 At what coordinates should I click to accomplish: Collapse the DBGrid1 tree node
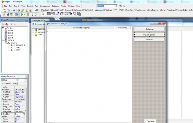pyautogui.click(x=3, y=40)
